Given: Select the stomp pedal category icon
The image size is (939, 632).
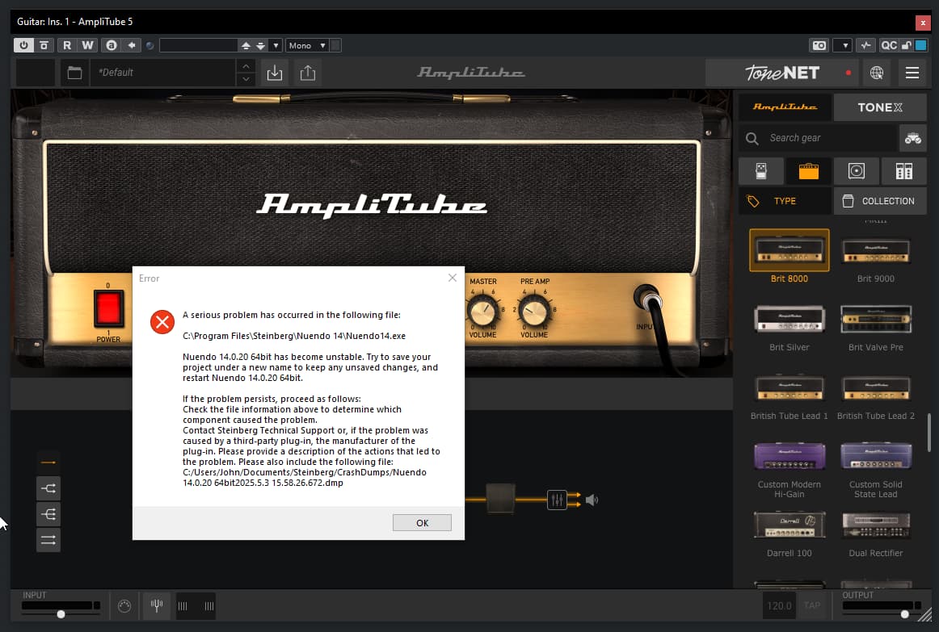Looking at the screenshot, I should click(761, 171).
